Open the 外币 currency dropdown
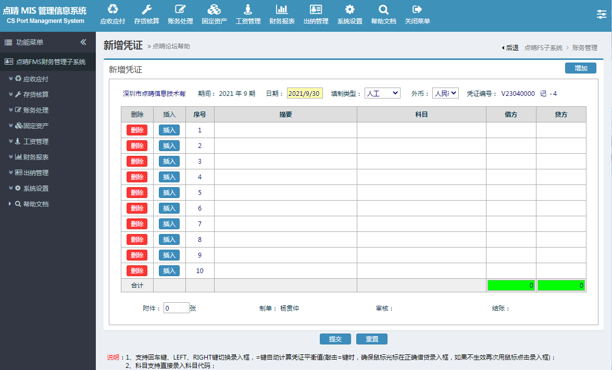This screenshot has width=612, height=370. (445, 93)
